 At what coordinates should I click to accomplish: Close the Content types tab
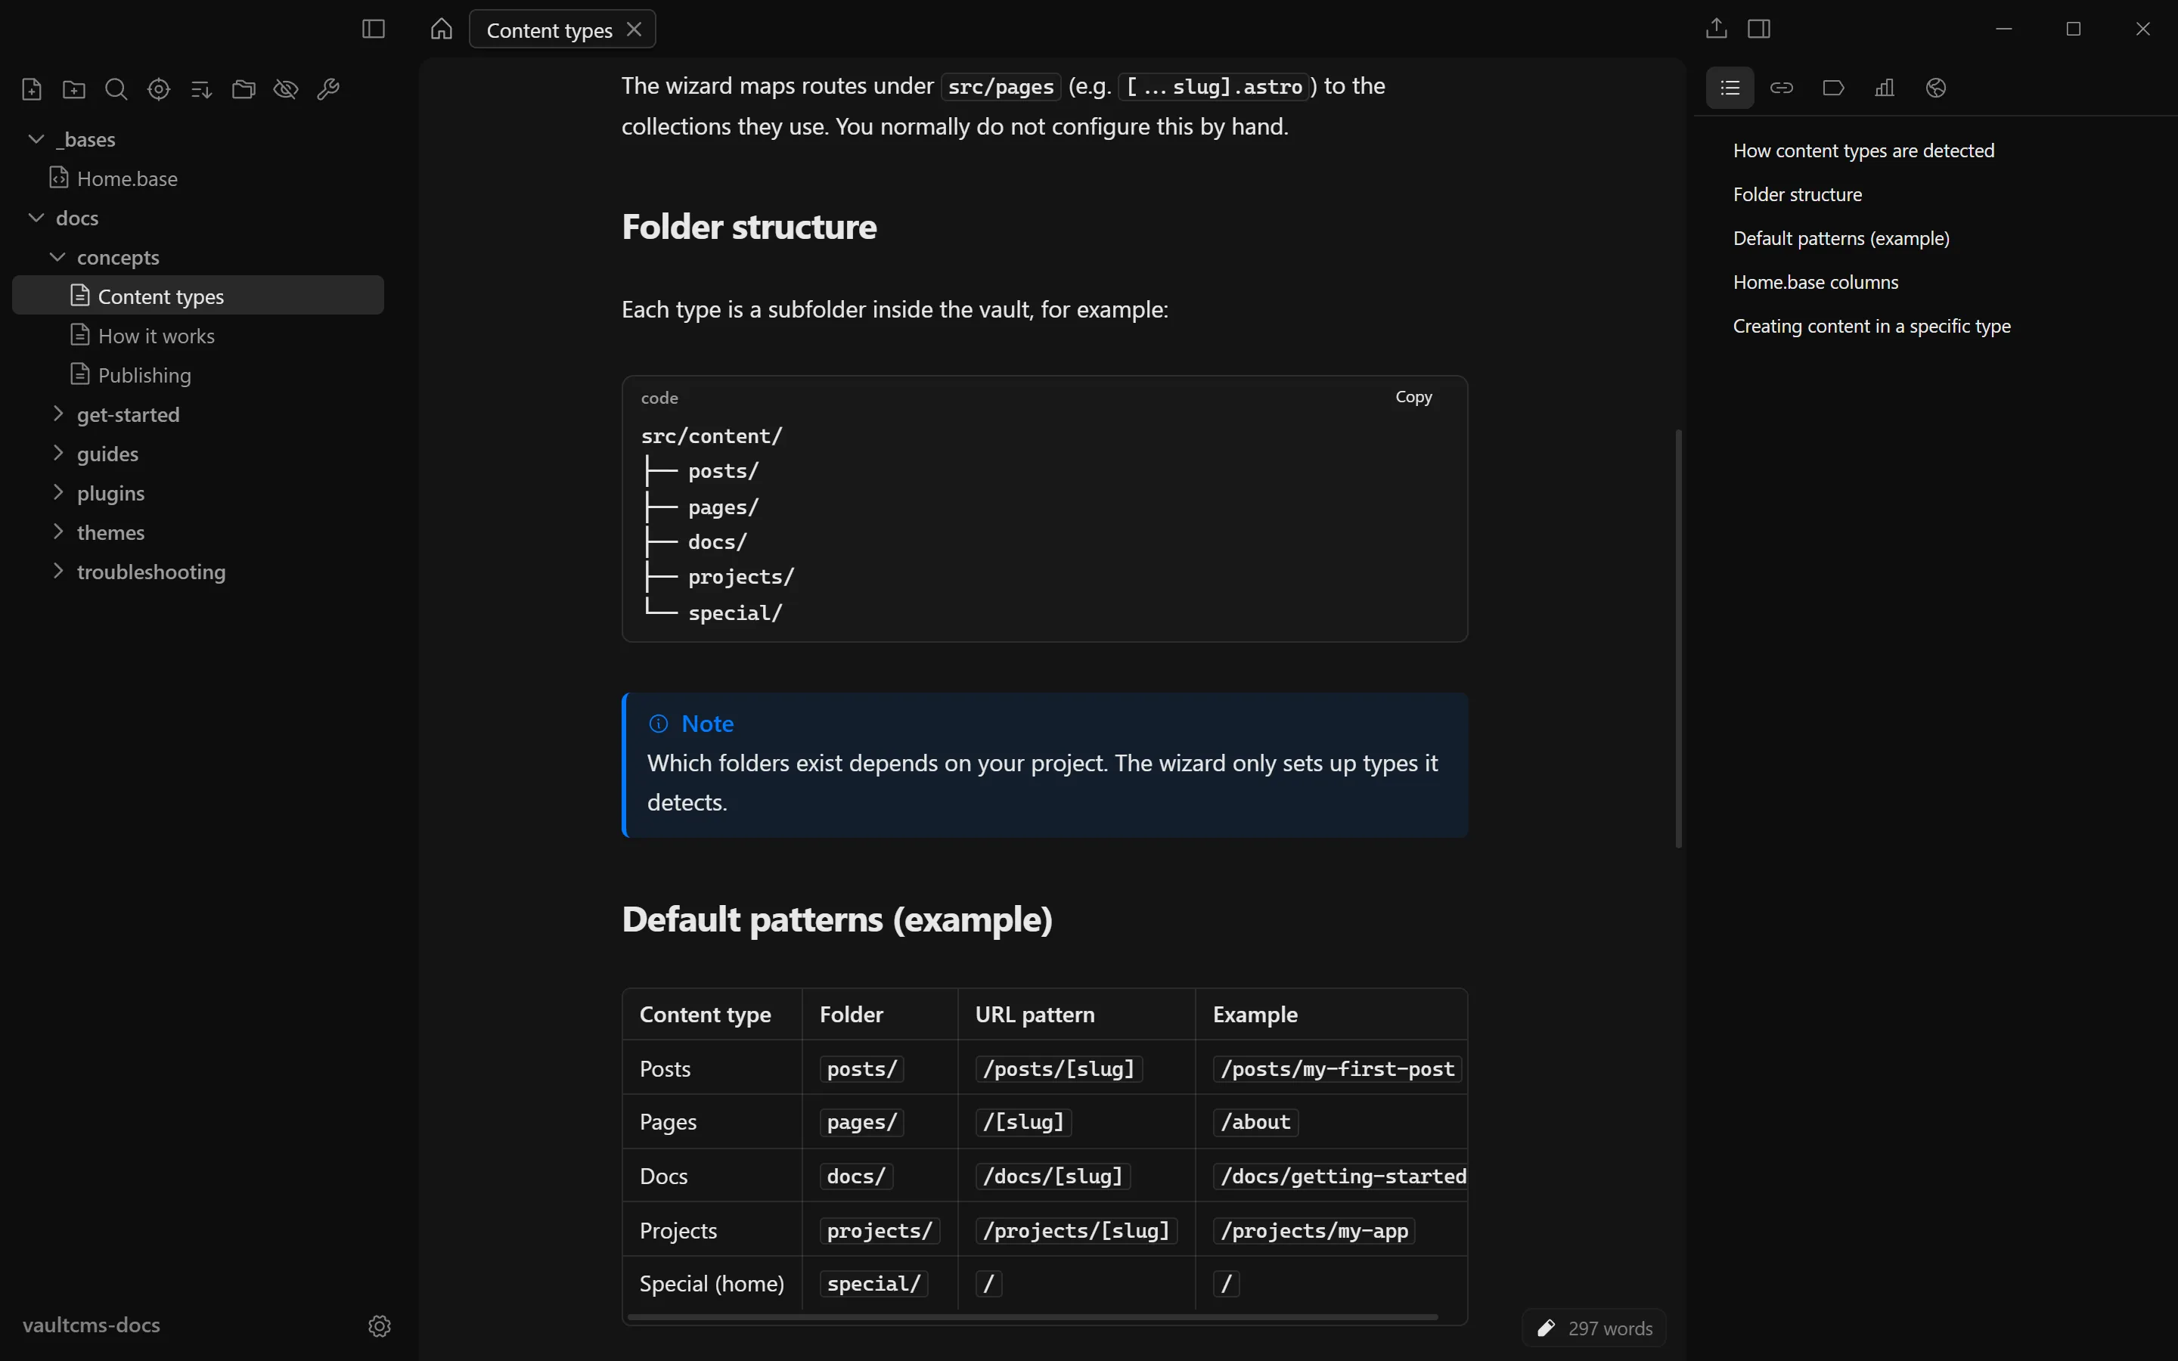point(634,29)
